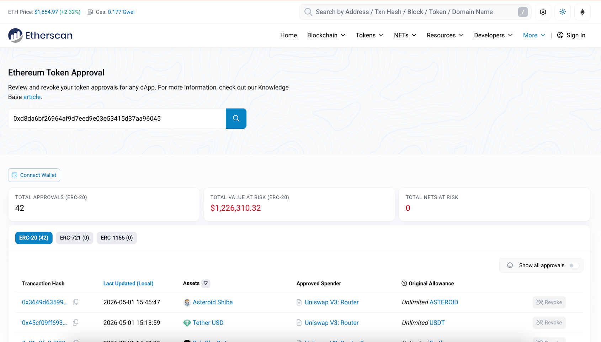Click contract icon in the Tether USD row
This screenshot has width=601, height=342.
click(x=299, y=323)
